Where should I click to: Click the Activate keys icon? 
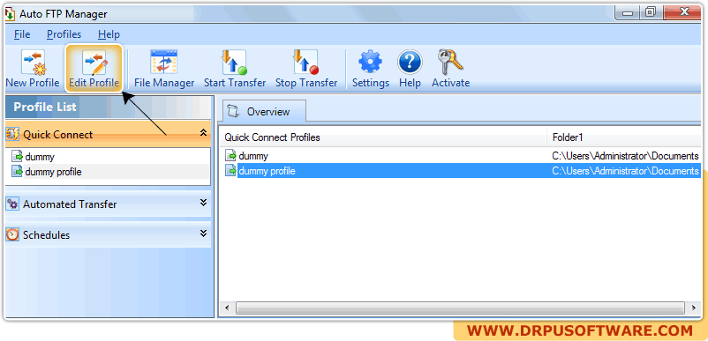450,63
